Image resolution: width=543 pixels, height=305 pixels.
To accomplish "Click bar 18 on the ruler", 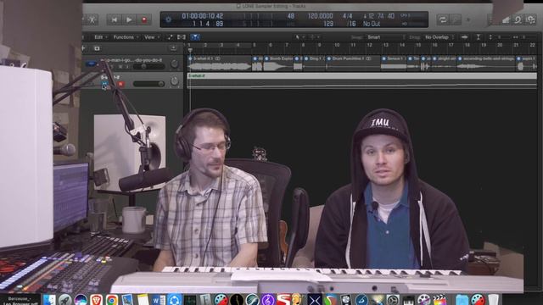I will 467,45.
